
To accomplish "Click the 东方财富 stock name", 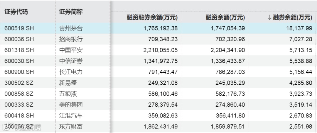I will point(71,127).
